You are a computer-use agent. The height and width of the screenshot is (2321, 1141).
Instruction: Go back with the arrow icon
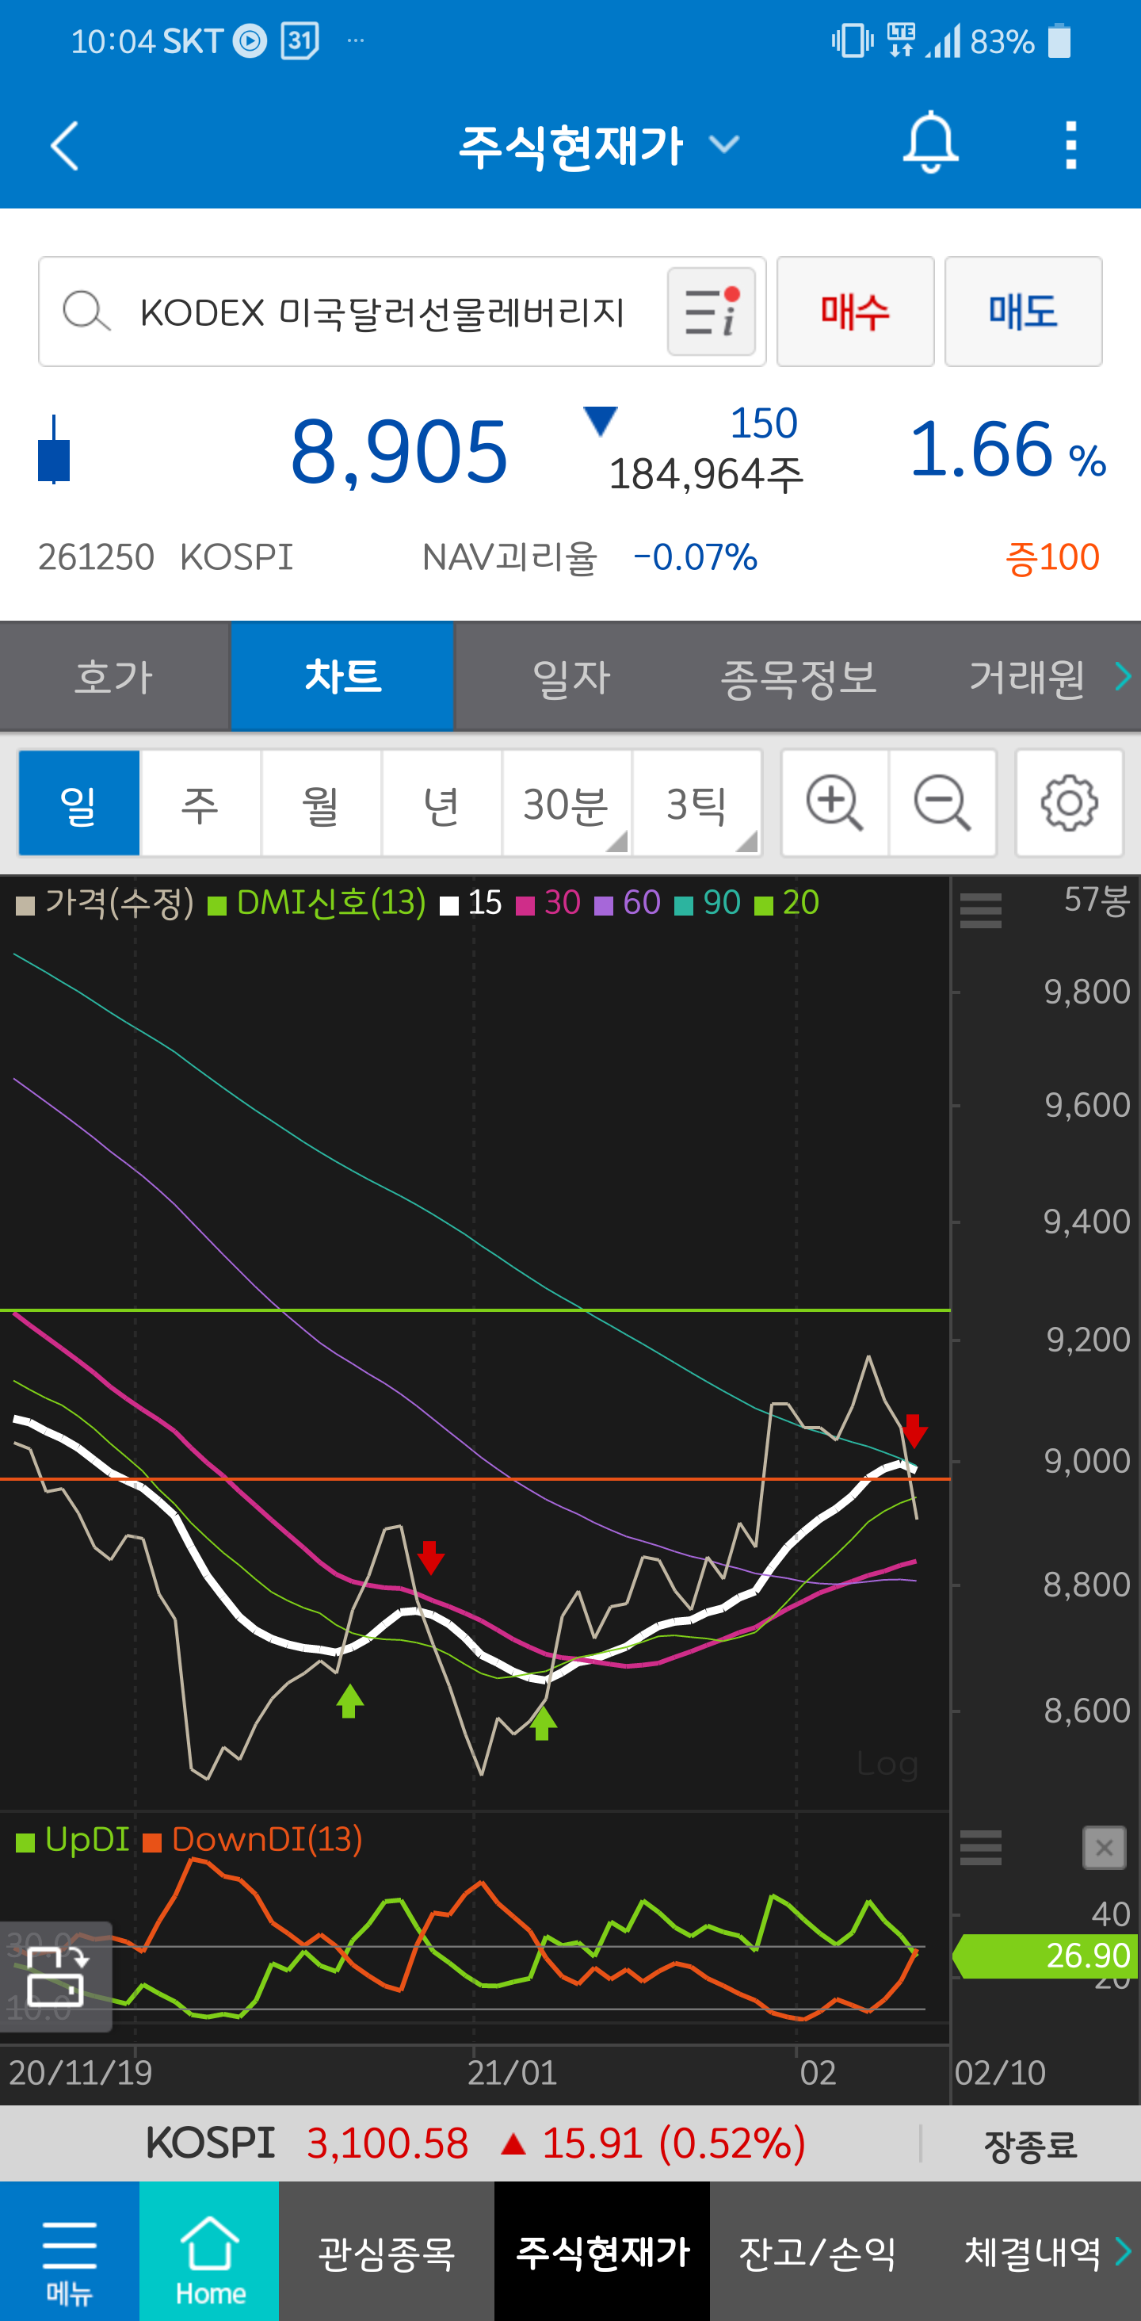point(65,145)
